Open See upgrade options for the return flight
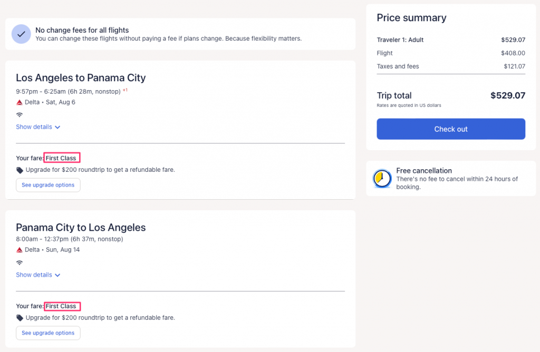This screenshot has height=352, width=540. 48,333
